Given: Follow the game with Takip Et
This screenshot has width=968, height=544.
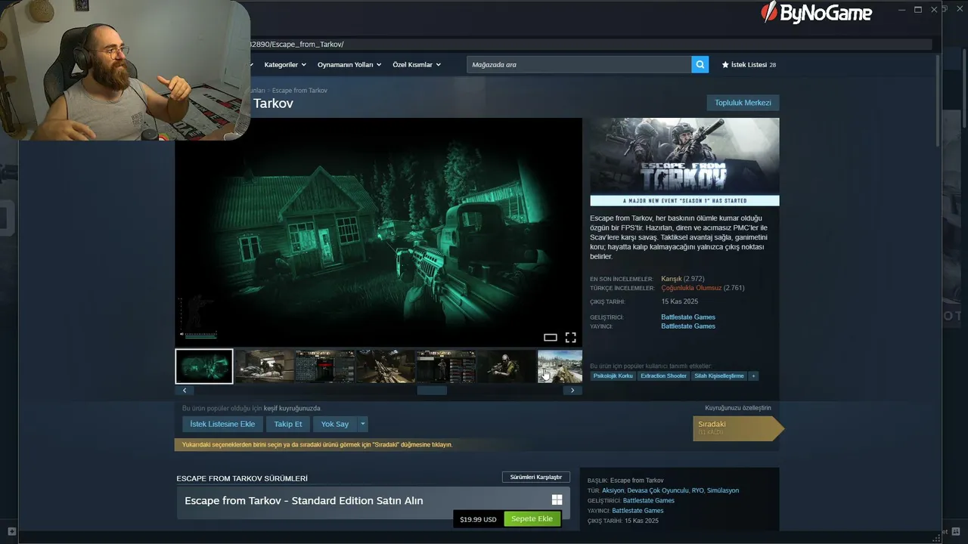Looking at the screenshot, I should (288, 424).
